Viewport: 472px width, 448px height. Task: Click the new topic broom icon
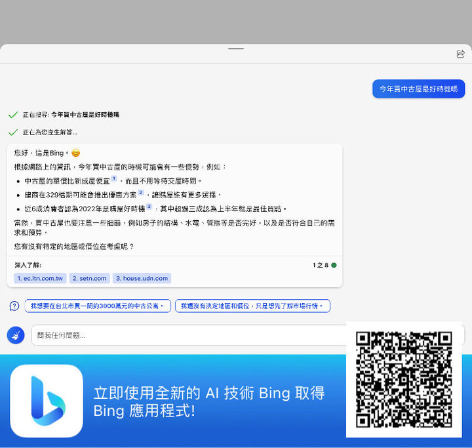click(16, 335)
